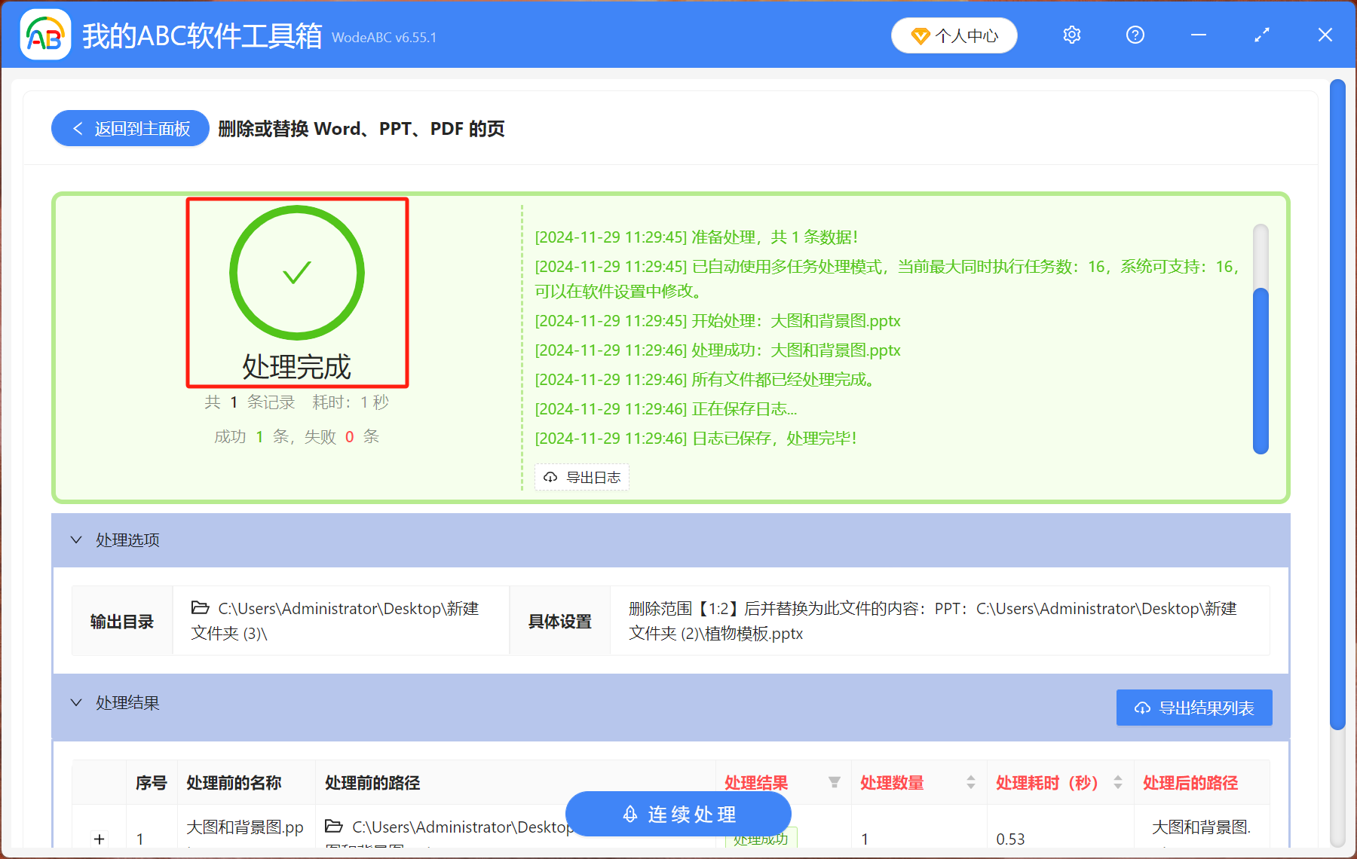This screenshot has height=859, width=1357.
Task: Open the filter icon on 处理结果 column header
Action: coord(835,783)
